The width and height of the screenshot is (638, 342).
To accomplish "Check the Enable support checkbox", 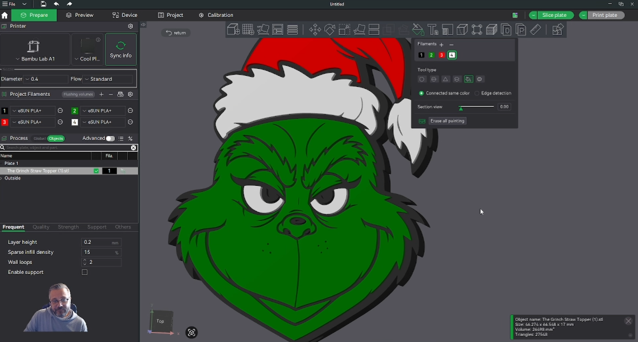I will pyautogui.click(x=85, y=272).
